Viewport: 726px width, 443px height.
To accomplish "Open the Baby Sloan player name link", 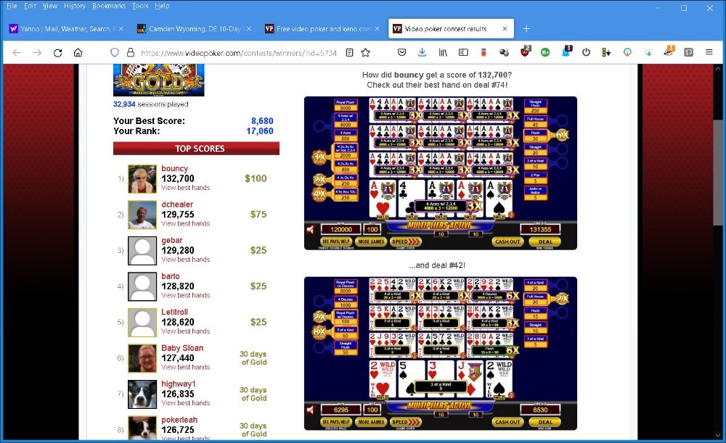I will click(x=182, y=348).
